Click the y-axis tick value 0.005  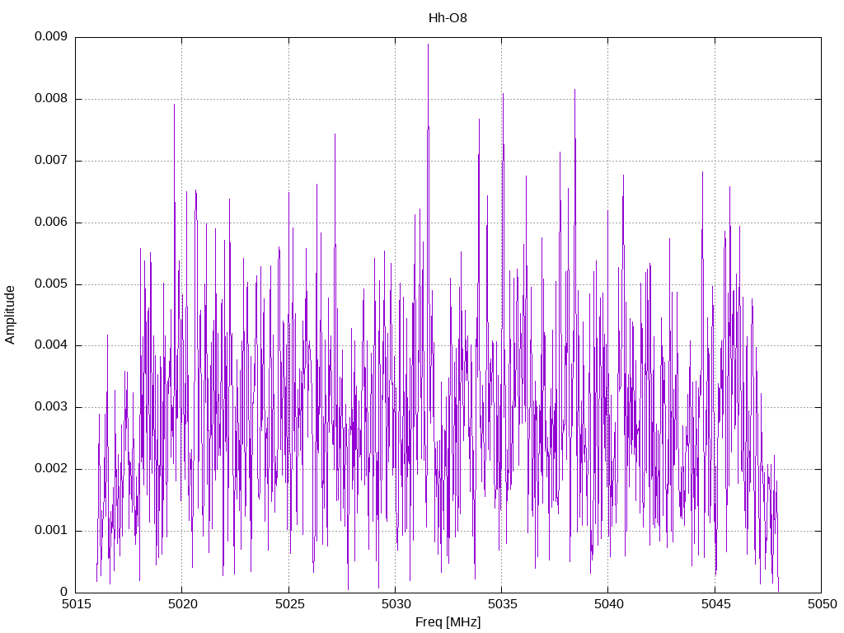point(51,284)
